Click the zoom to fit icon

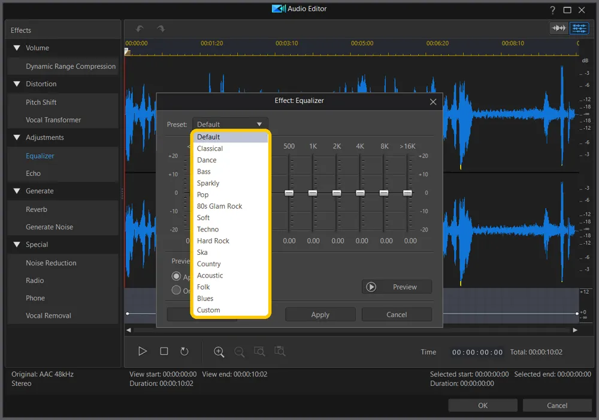coord(280,351)
